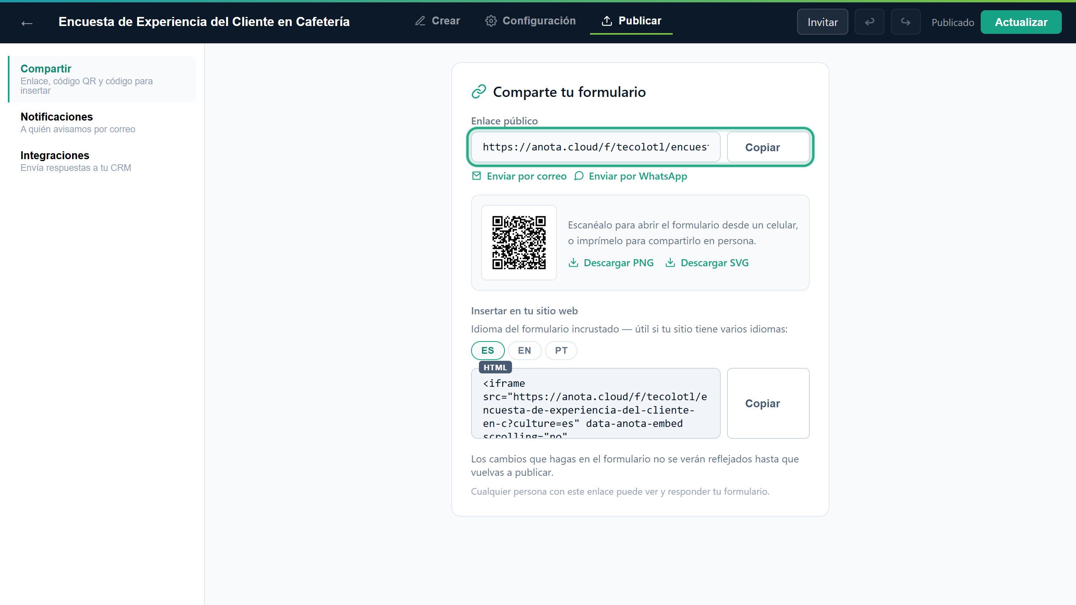Select ES embed language
Viewport: 1076px width, 605px height.
tap(488, 350)
